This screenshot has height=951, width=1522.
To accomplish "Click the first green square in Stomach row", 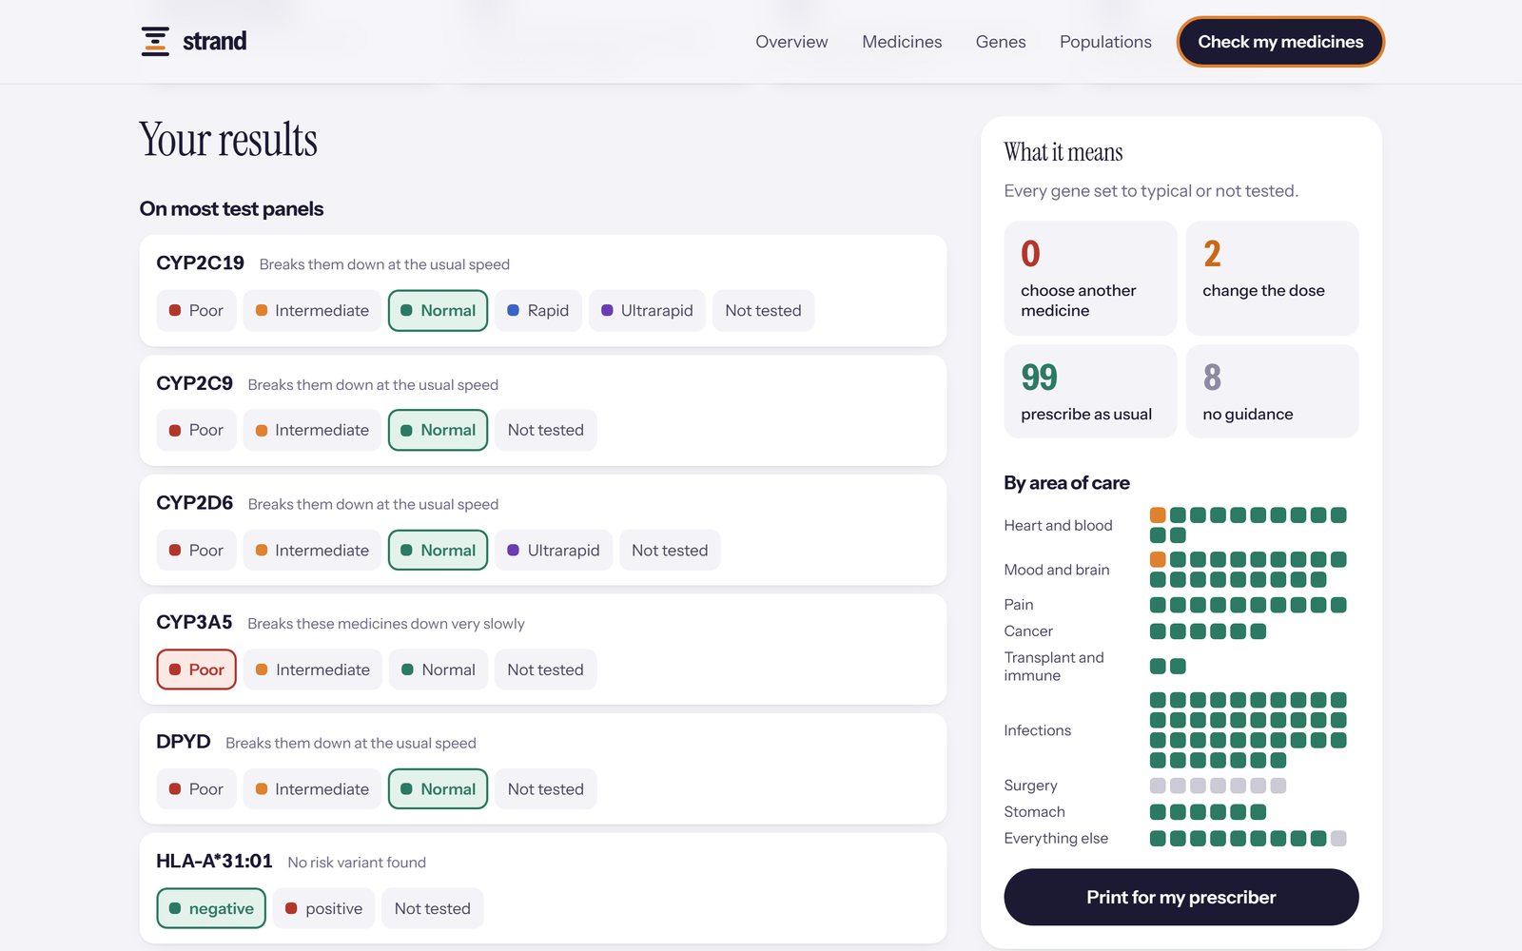I will tap(1158, 812).
